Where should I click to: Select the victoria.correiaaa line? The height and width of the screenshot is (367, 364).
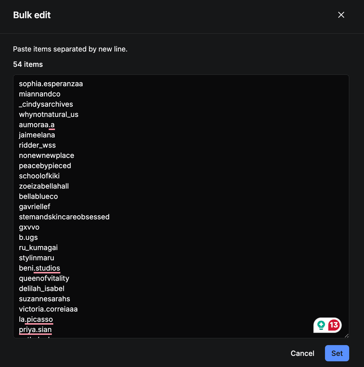click(48, 309)
